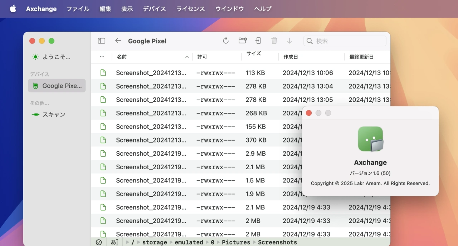The height and width of the screenshot is (246, 458).
Task: Create a new folder with toolbar icon
Action: click(x=243, y=41)
